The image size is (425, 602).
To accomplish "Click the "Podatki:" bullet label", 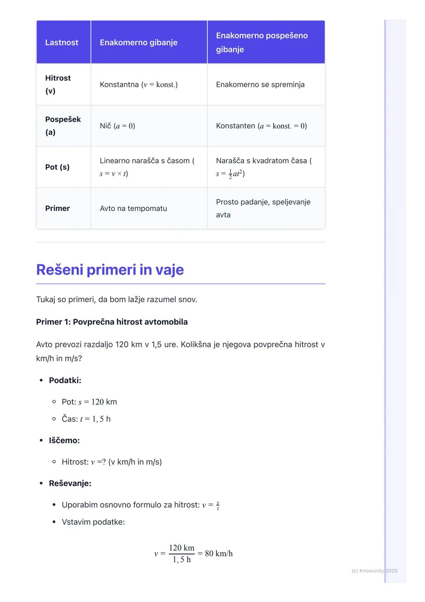I will (65, 380).
